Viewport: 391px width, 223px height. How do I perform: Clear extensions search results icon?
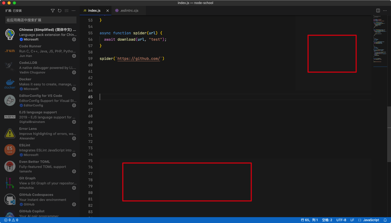(x=66, y=11)
